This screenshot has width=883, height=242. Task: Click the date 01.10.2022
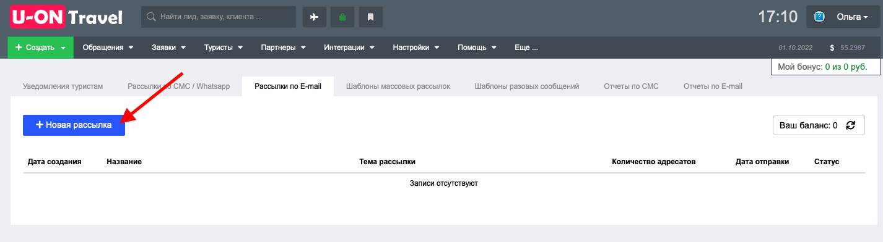[796, 48]
